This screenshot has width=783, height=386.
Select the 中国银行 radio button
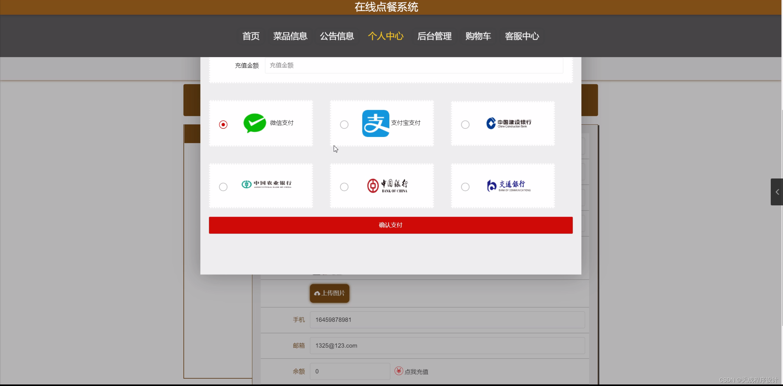[x=344, y=187]
